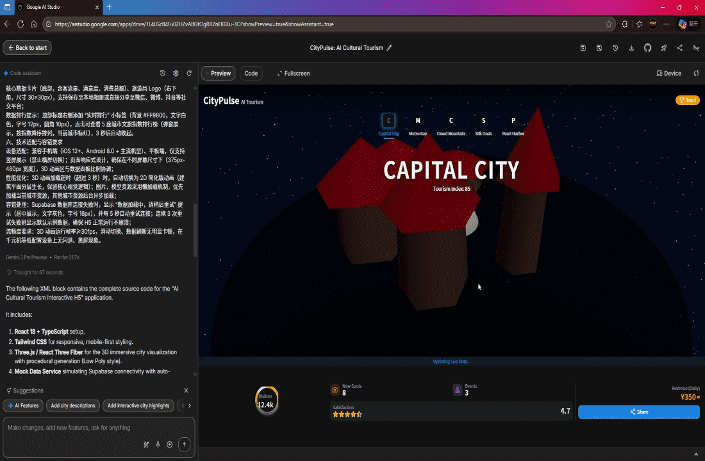The image size is (705, 461).
Task: Click the Events icon in the dashboard
Action: point(457,389)
